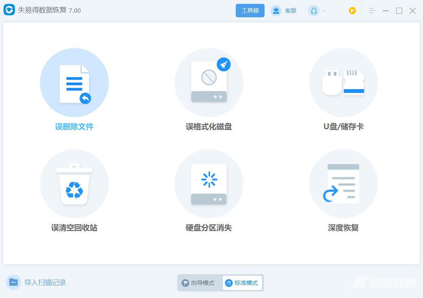The image size is (423, 298).
Task: Click the QQ penguin account icon
Action: click(313, 11)
